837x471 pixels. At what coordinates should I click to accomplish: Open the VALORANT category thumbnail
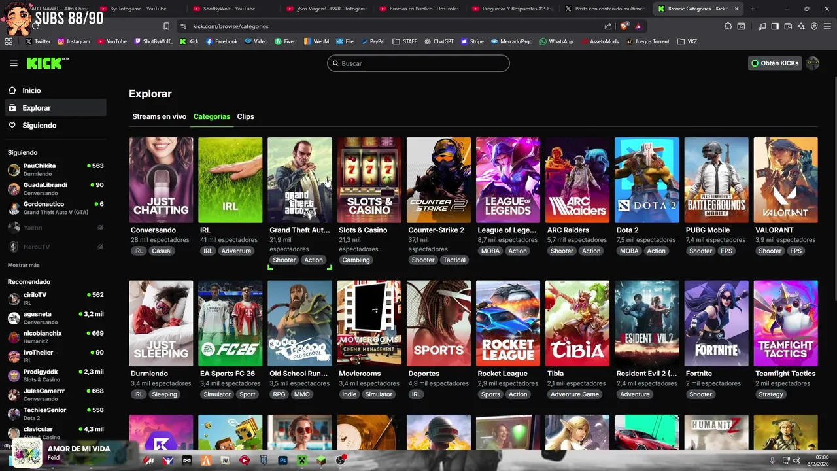[x=785, y=180]
